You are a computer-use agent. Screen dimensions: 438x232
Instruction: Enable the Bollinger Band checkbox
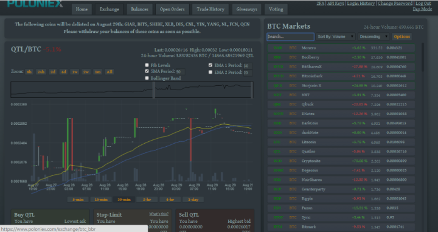pos(147,79)
